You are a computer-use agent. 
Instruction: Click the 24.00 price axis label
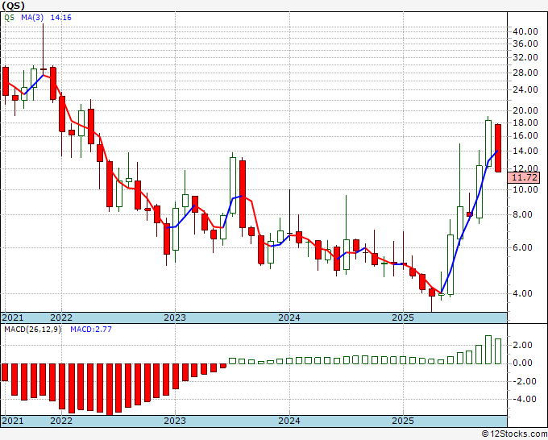(x=525, y=89)
